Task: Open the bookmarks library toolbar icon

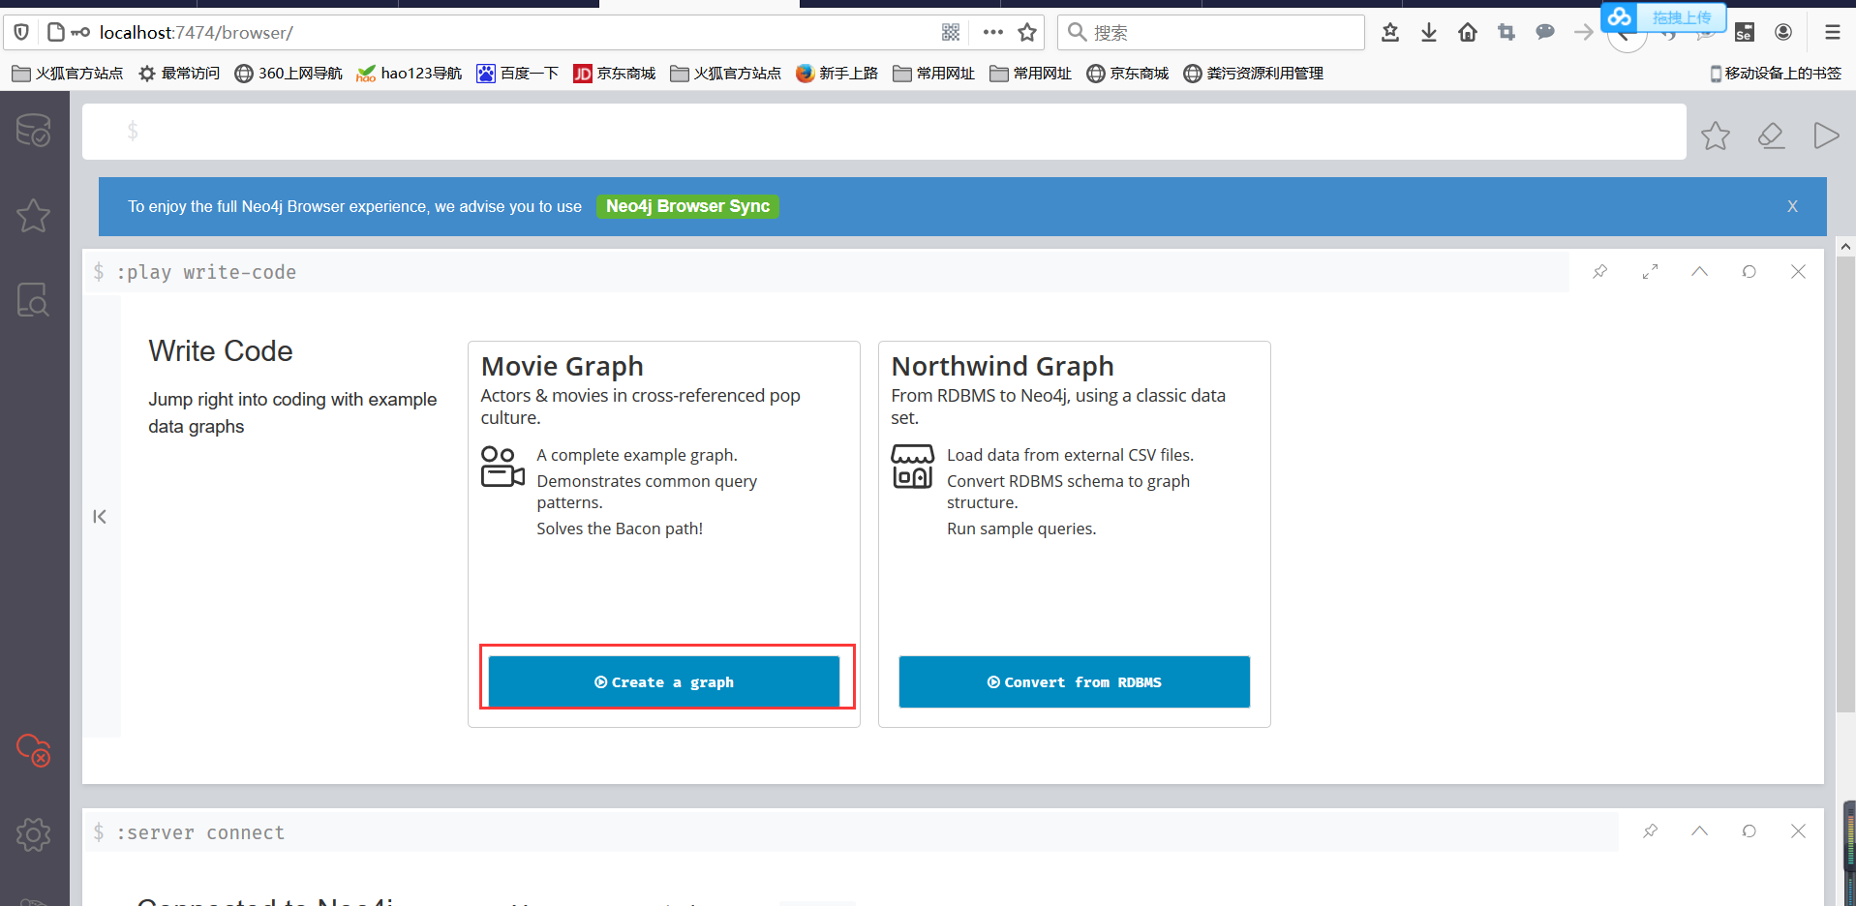Action: (x=1390, y=33)
